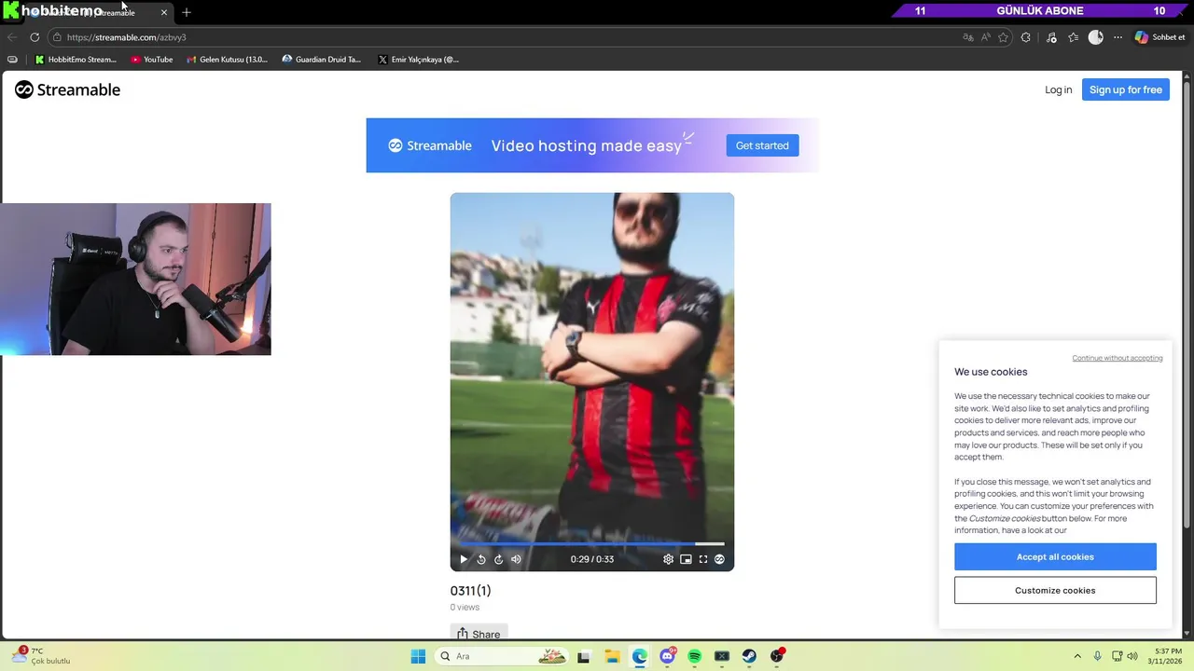
Task: Open the browser profile avatar
Action: (1096, 37)
